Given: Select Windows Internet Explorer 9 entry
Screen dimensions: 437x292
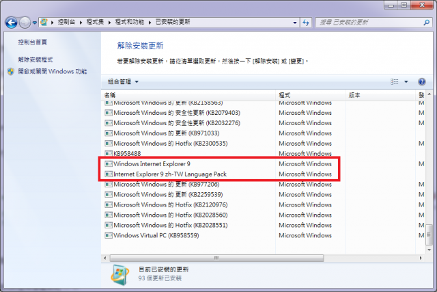Looking at the screenshot, I should (x=263, y=164).
